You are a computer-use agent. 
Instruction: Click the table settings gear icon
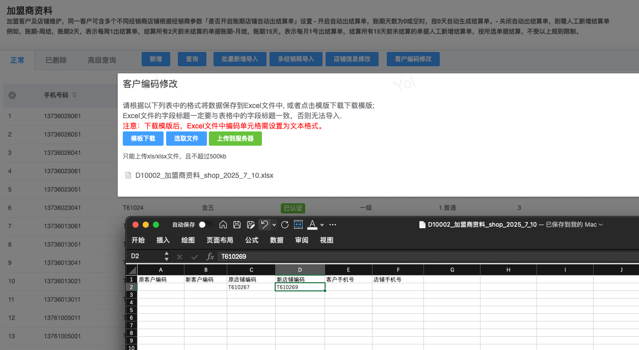(x=13, y=95)
